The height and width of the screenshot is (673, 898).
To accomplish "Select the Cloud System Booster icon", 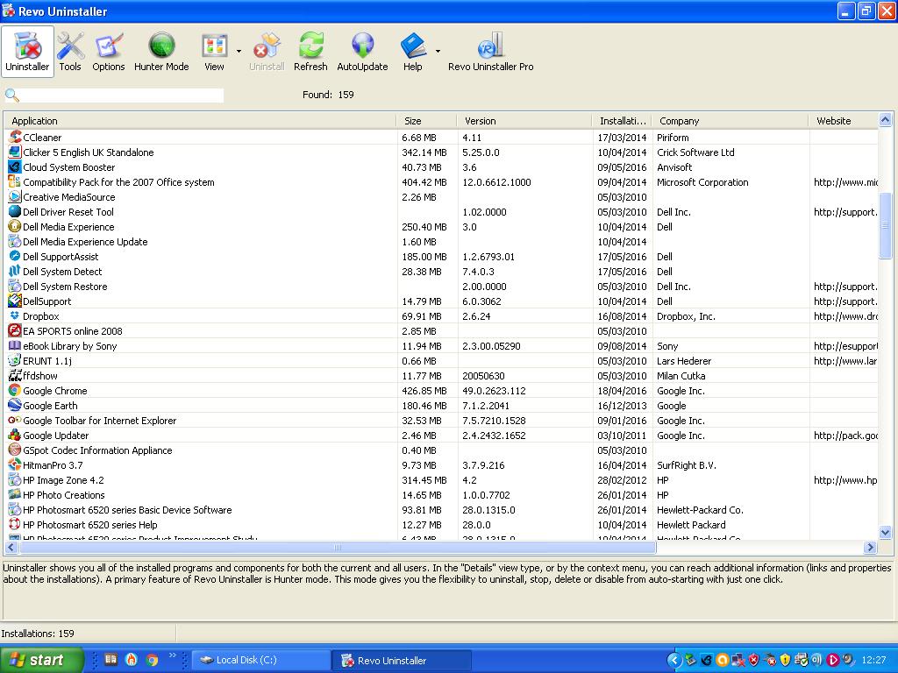I will coord(15,167).
